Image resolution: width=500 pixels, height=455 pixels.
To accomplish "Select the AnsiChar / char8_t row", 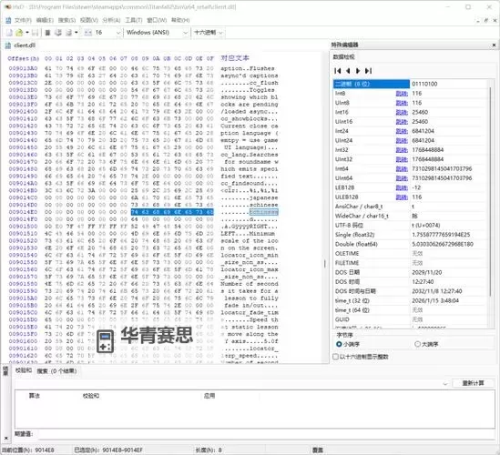I will click(411, 207).
